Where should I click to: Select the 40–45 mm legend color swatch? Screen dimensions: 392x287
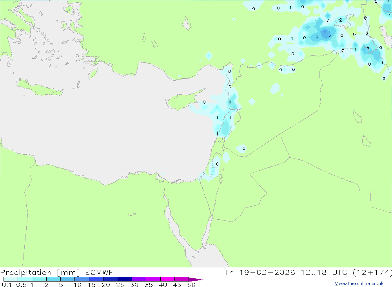pos(167,279)
